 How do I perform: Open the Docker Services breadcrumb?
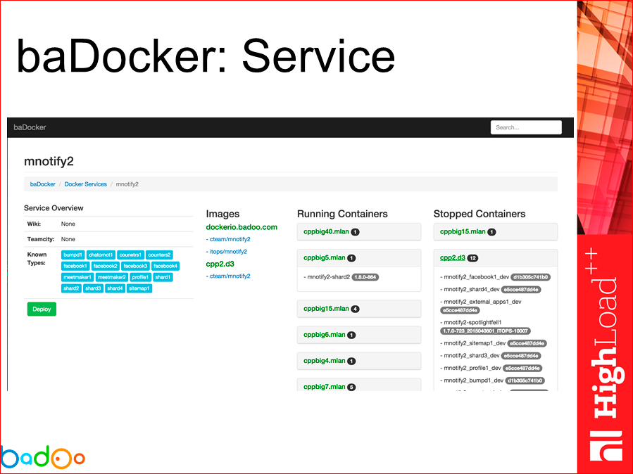85,184
